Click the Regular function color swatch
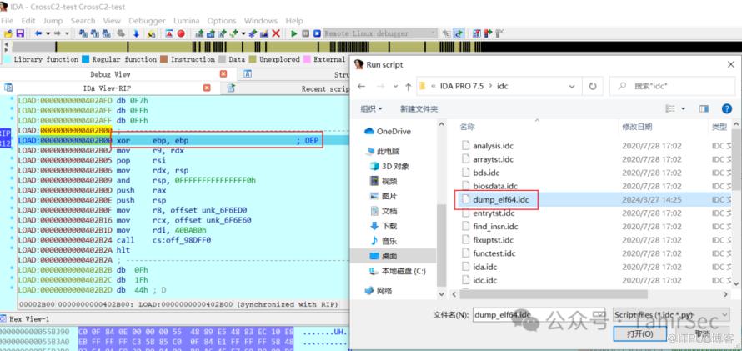The width and height of the screenshot is (742, 351). point(85,59)
